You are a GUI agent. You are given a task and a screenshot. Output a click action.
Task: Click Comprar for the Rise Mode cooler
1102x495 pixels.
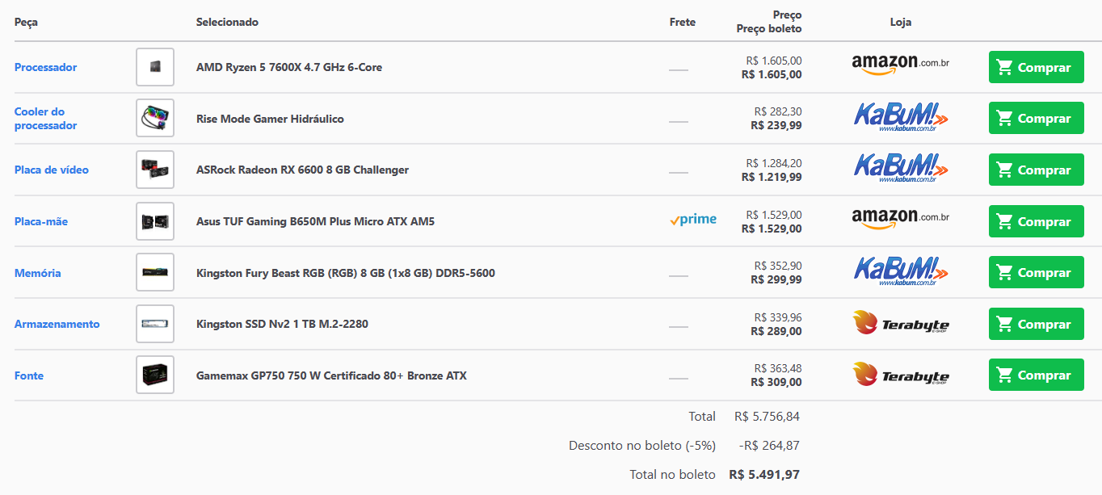pos(1036,119)
